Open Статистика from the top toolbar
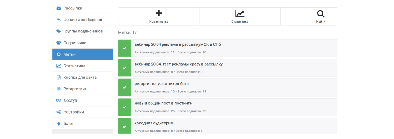This screenshot has height=139, width=394. (x=240, y=16)
